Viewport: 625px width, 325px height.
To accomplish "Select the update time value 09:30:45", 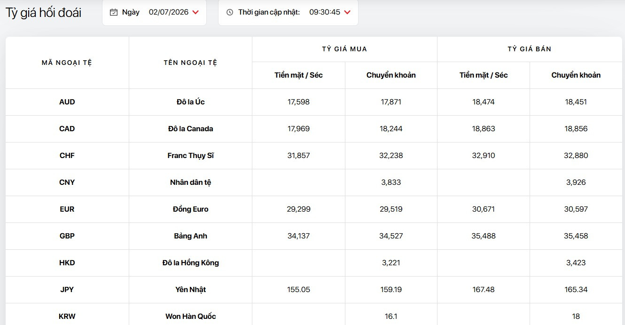I will tap(325, 12).
